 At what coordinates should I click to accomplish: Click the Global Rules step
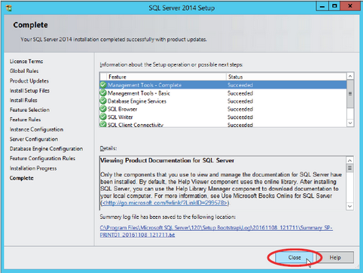(24, 71)
